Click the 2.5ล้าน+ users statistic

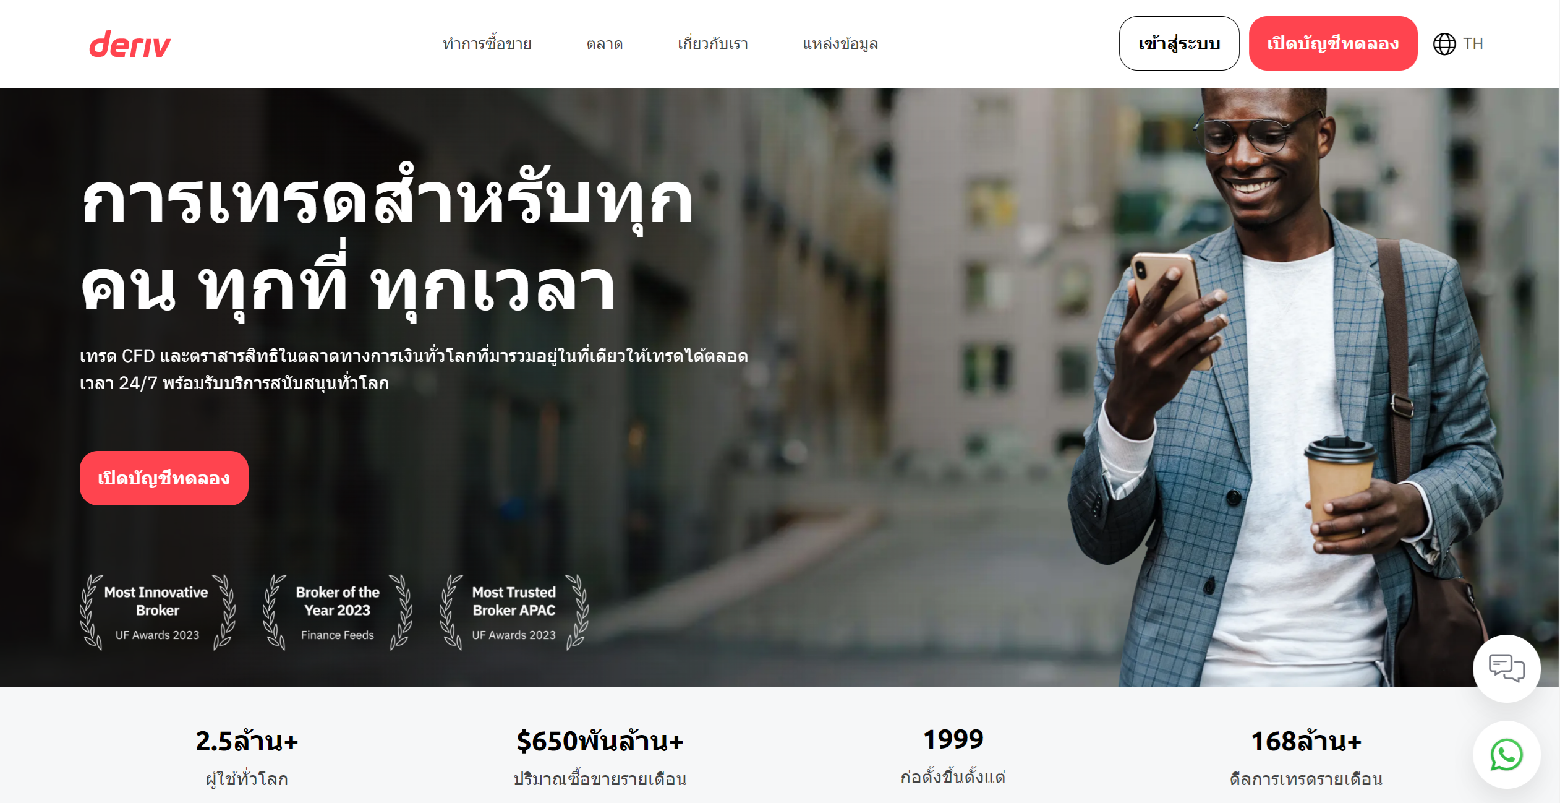coord(247,757)
